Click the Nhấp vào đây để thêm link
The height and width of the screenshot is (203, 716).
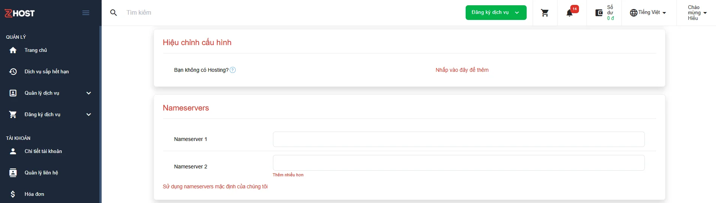(x=462, y=70)
